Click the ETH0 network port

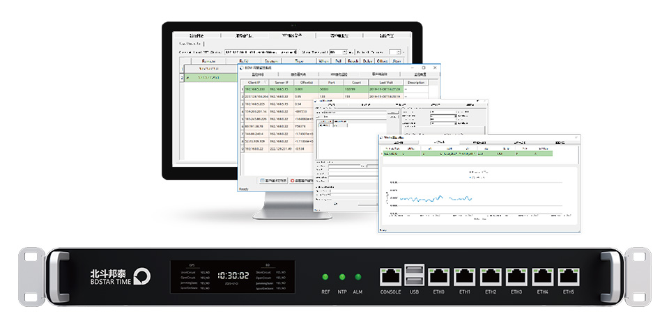coord(439,277)
